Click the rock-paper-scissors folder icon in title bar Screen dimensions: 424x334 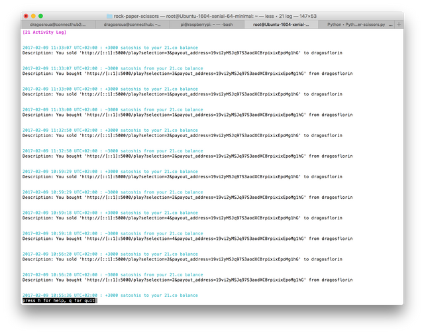tap(109, 16)
